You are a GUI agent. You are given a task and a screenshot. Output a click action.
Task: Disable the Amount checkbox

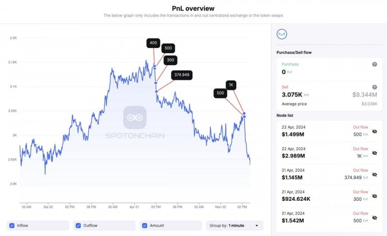click(144, 225)
